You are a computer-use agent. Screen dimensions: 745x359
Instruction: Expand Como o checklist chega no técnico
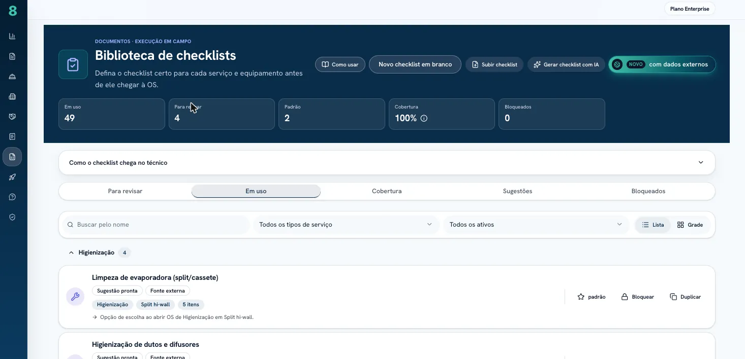pyautogui.click(x=387, y=163)
